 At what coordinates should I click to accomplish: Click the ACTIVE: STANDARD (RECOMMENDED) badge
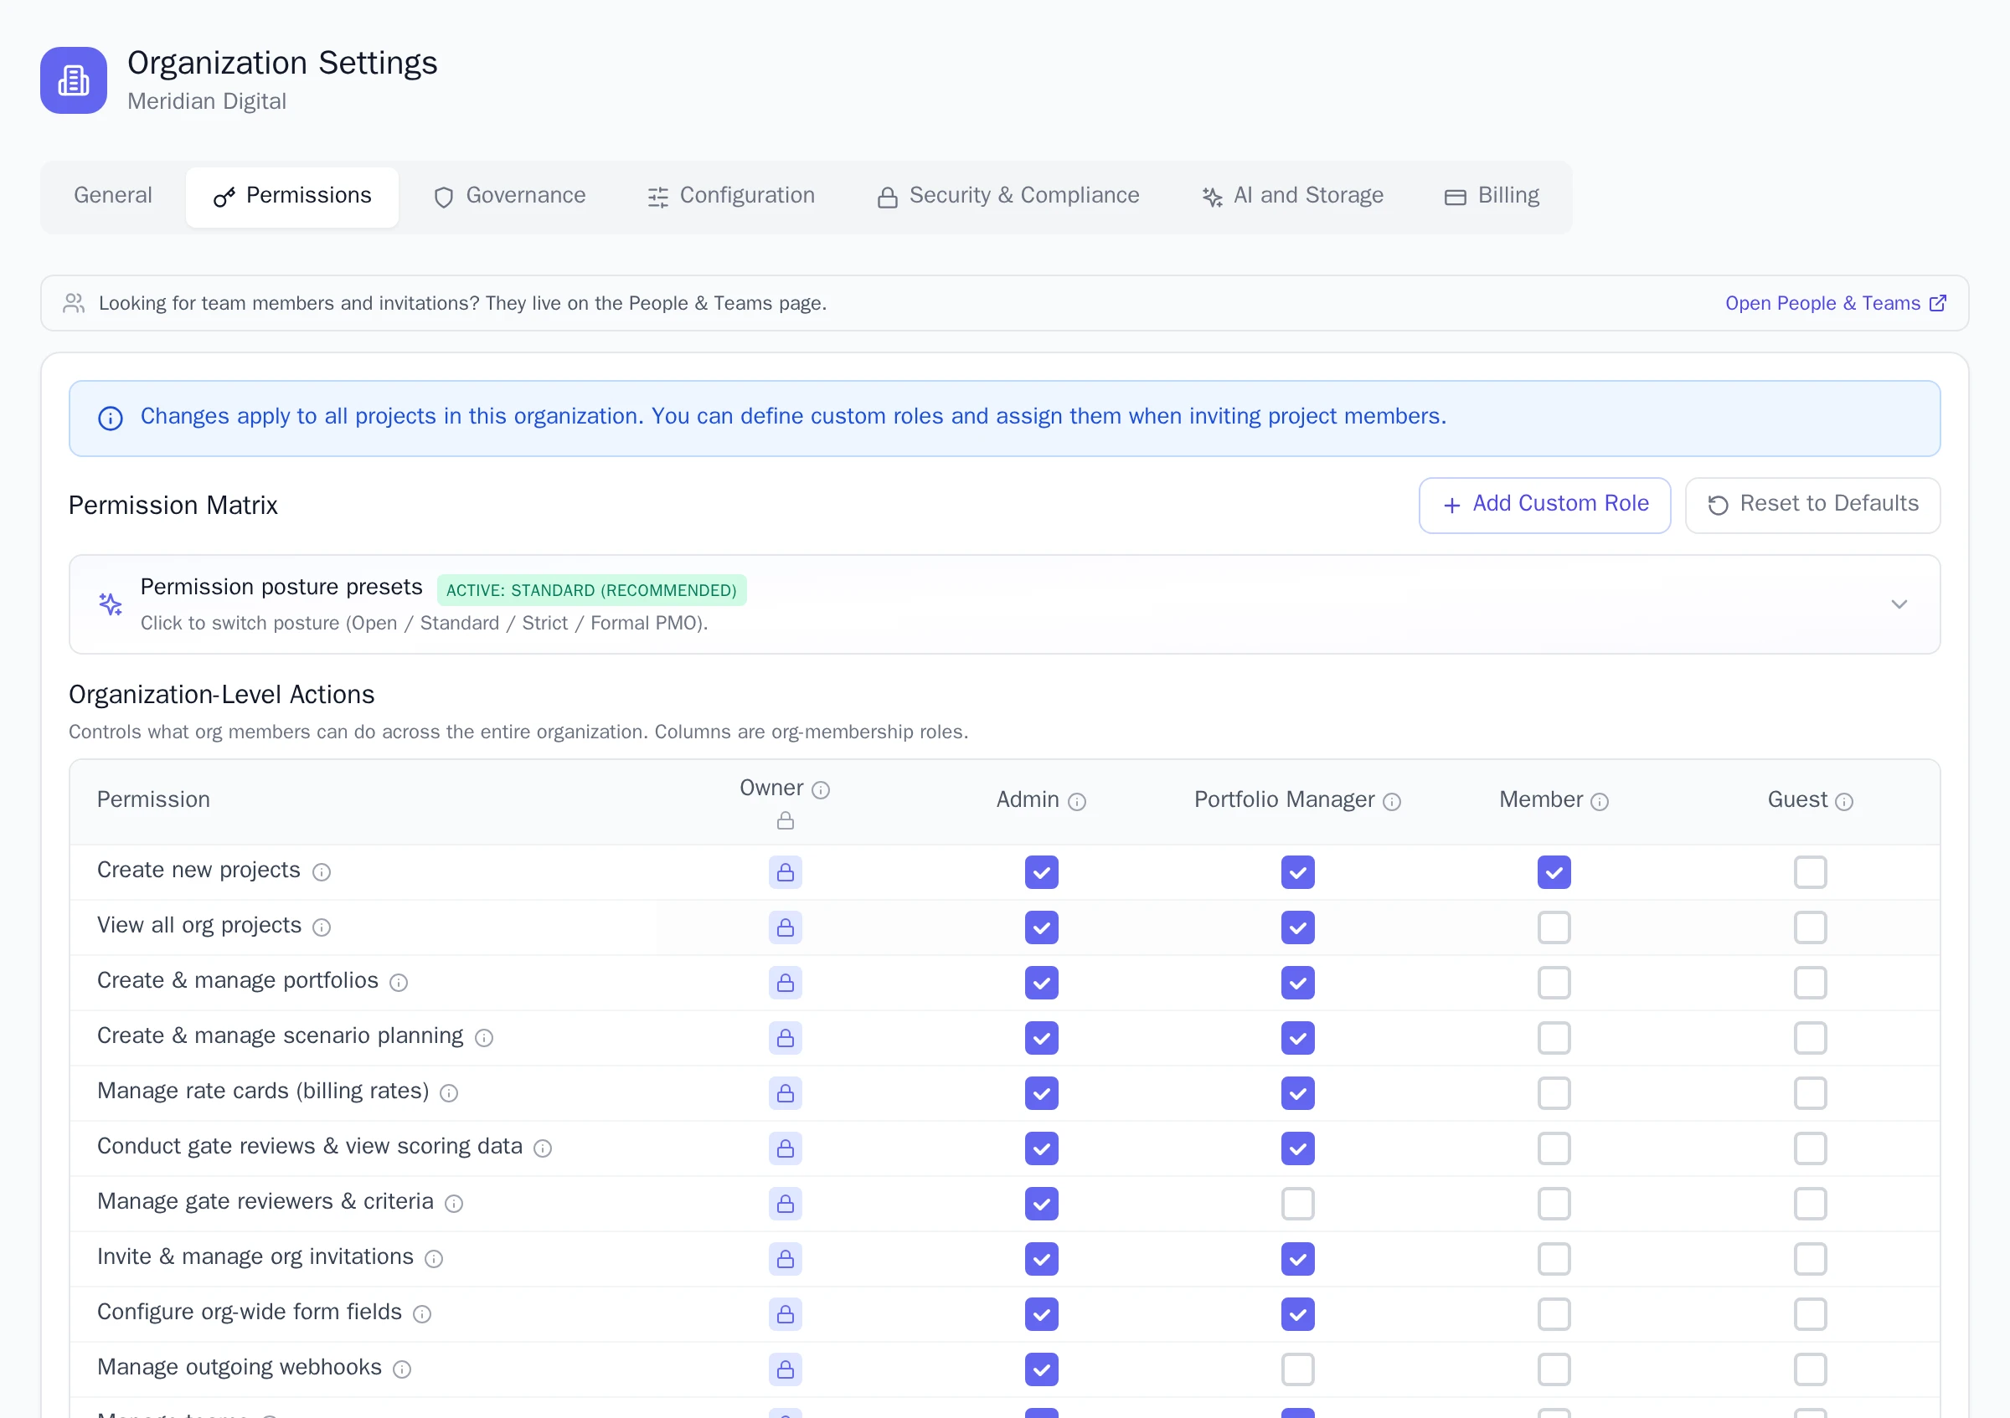pyautogui.click(x=592, y=590)
